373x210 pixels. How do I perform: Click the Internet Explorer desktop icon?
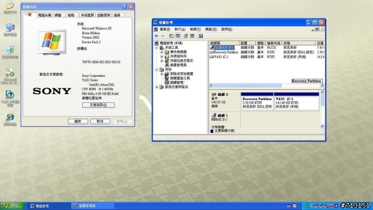[x=10, y=119]
